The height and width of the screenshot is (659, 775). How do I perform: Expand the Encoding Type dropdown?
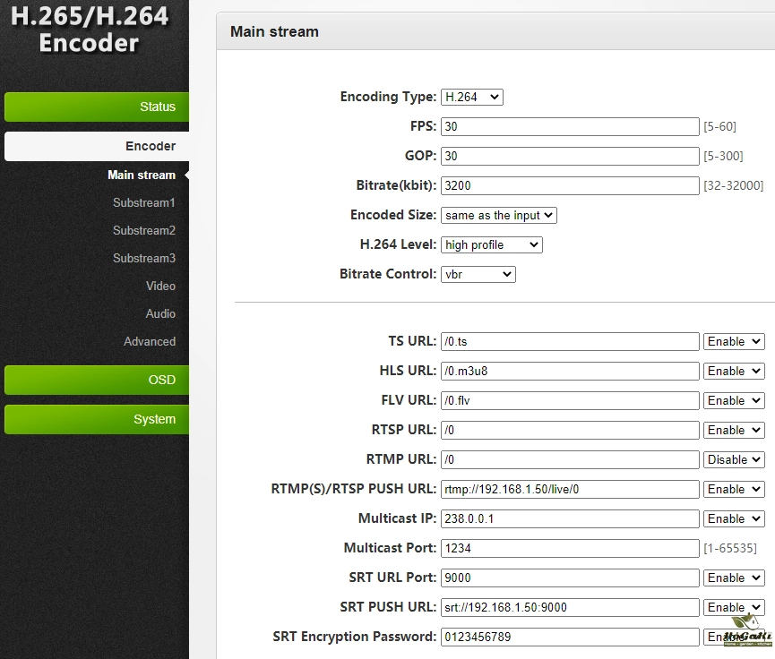tap(472, 97)
